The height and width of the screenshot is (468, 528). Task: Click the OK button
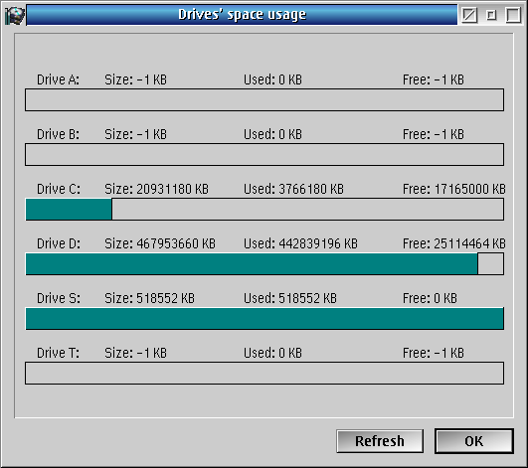(474, 441)
